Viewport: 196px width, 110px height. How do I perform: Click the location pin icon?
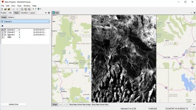(x=39, y=9)
